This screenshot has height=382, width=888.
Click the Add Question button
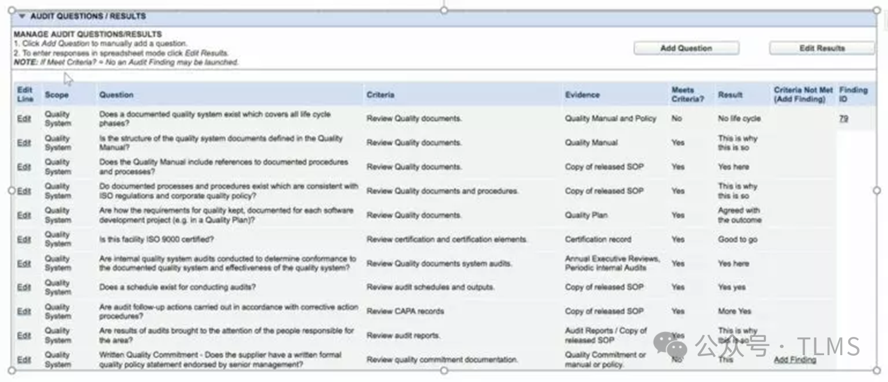[686, 48]
